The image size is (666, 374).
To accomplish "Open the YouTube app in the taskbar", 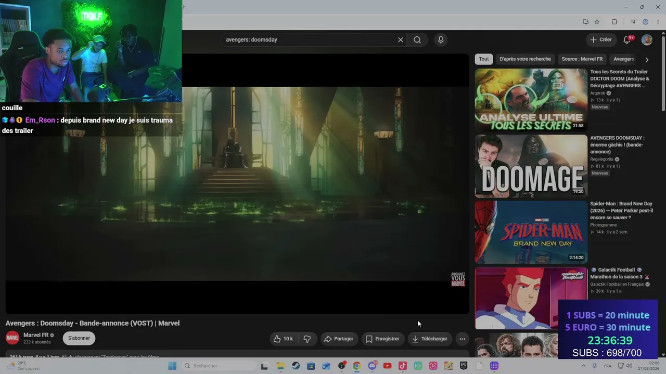I will click(x=387, y=366).
